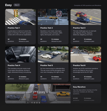Click '40 questions' on Practice Test 4

tap(11, 78)
